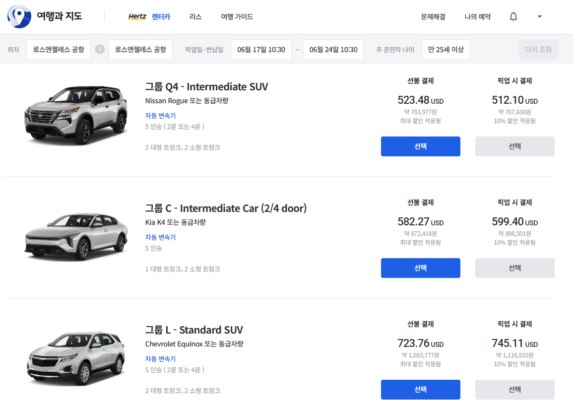Change the return location 로스앤젤레스 공항 field
This screenshot has width=573, height=410.
(140, 50)
